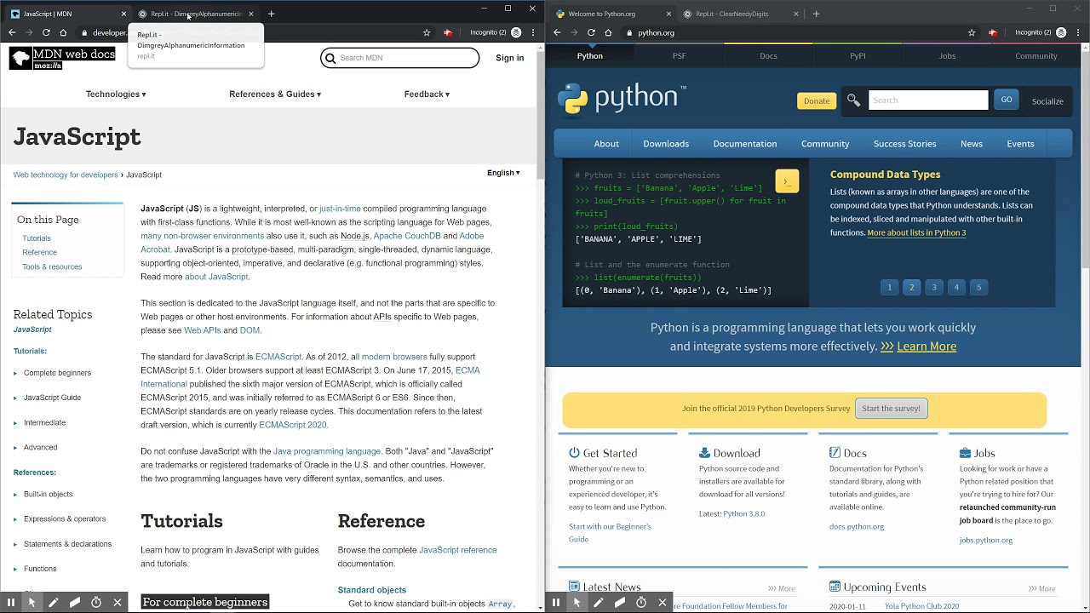
Task: Launch interactive shell yellow button
Action: click(787, 181)
